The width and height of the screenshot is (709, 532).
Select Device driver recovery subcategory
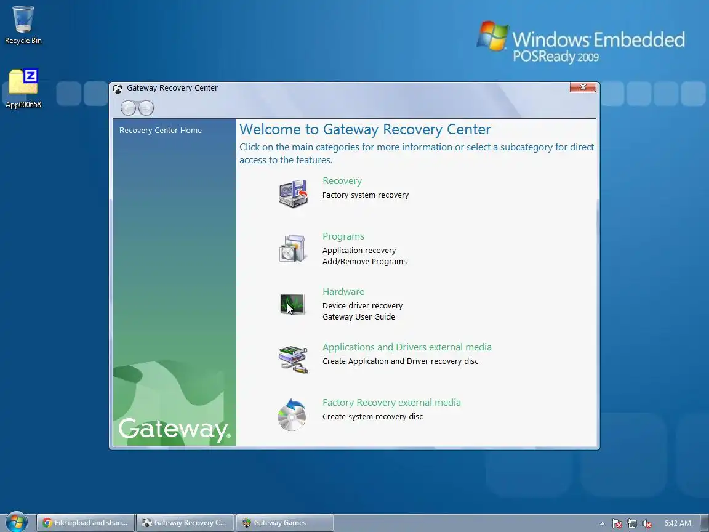point(362,306)
